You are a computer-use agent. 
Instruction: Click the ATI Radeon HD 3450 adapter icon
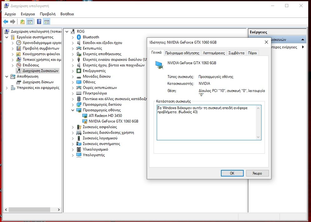85,116
